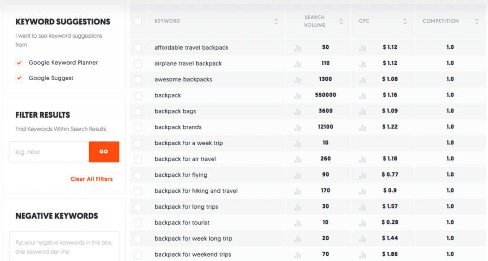Open volume chart for backpack for long trips
The width and height of the screenshot is (488, 261).
pyautogui.click(x=297, y=207)
